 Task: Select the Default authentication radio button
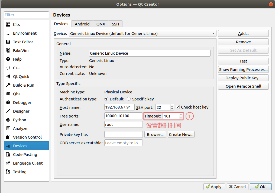[x=106, y=99]
